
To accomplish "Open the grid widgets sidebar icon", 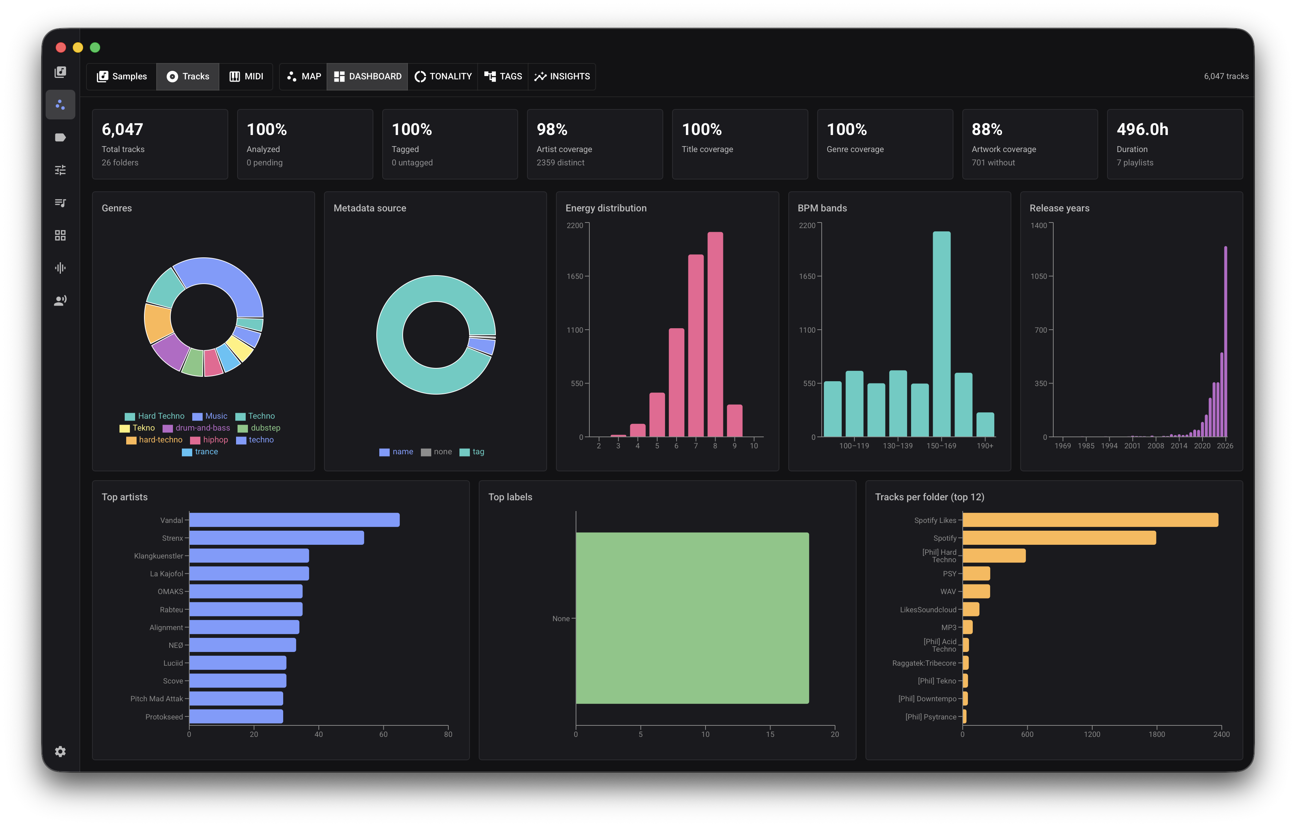I will pos(60,235).
